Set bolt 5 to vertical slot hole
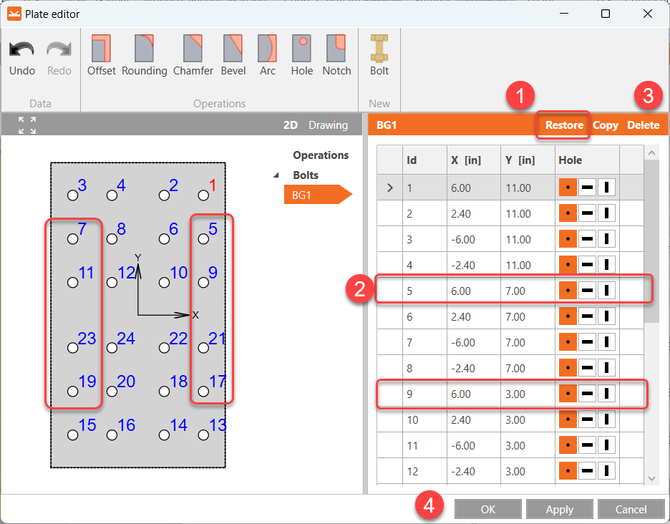 [606, 290]
